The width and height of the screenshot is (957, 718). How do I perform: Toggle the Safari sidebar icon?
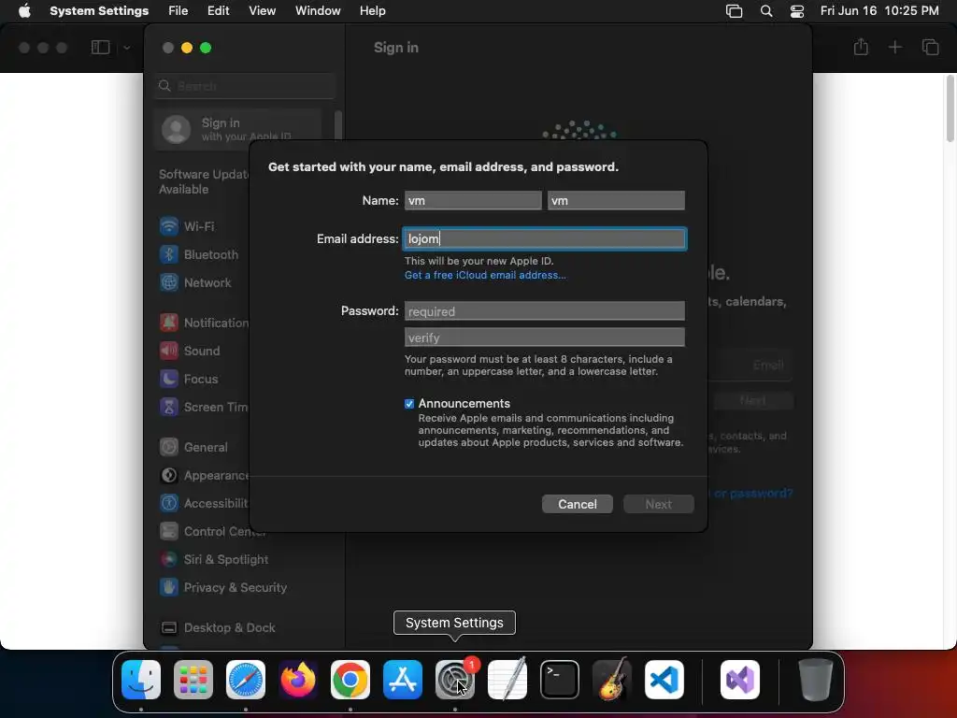tap(101, 47)
